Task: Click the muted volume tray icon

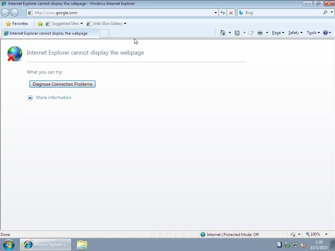Action: click(303, 245)
